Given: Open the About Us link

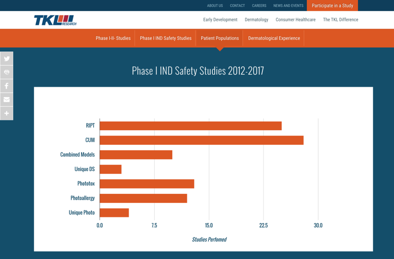Looking at the screenshot, I should pyautogui.click(x=215, y=5).
